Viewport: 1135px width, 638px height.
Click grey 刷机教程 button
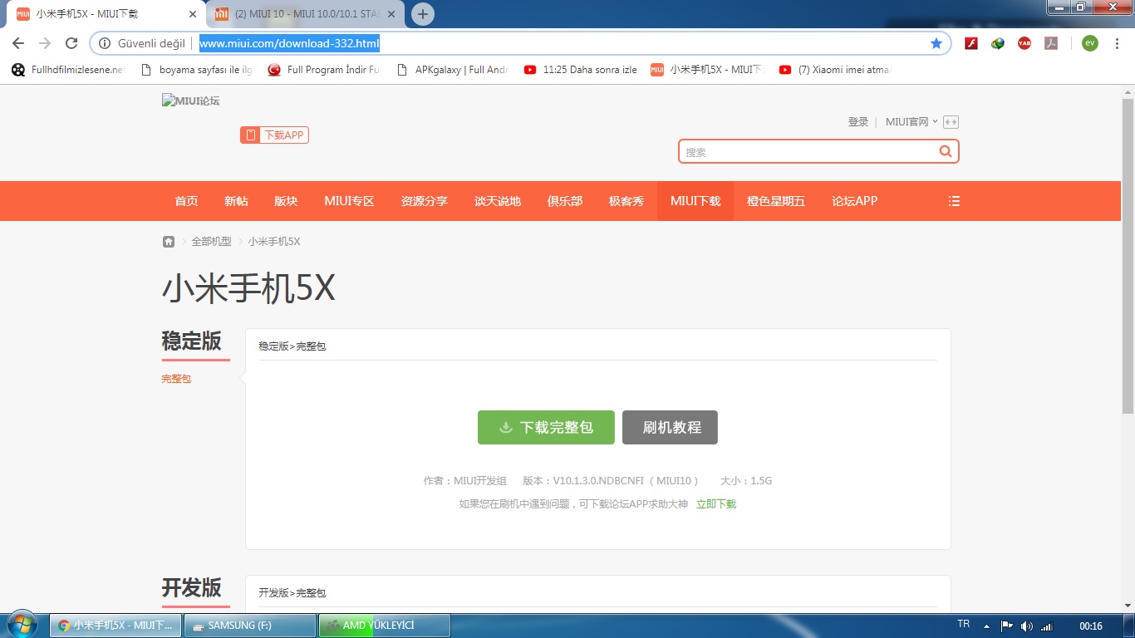pyautogui.click(x=670, y=427)
